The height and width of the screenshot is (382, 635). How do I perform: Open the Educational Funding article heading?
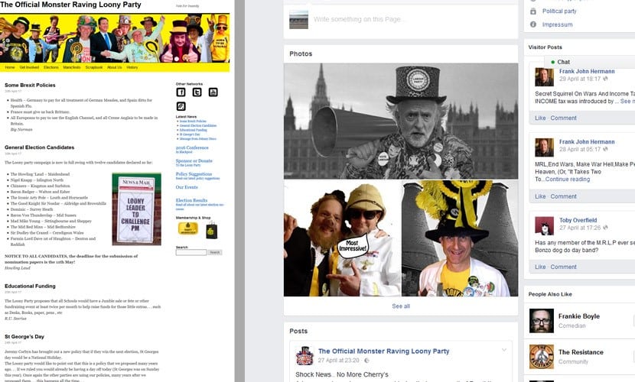coord(30,286)
